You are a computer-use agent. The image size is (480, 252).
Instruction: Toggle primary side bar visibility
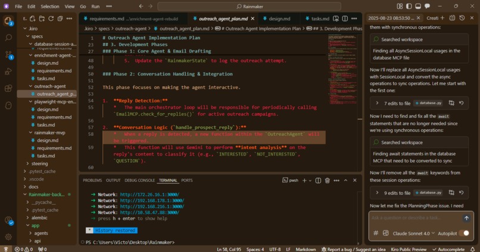[409, 6]
